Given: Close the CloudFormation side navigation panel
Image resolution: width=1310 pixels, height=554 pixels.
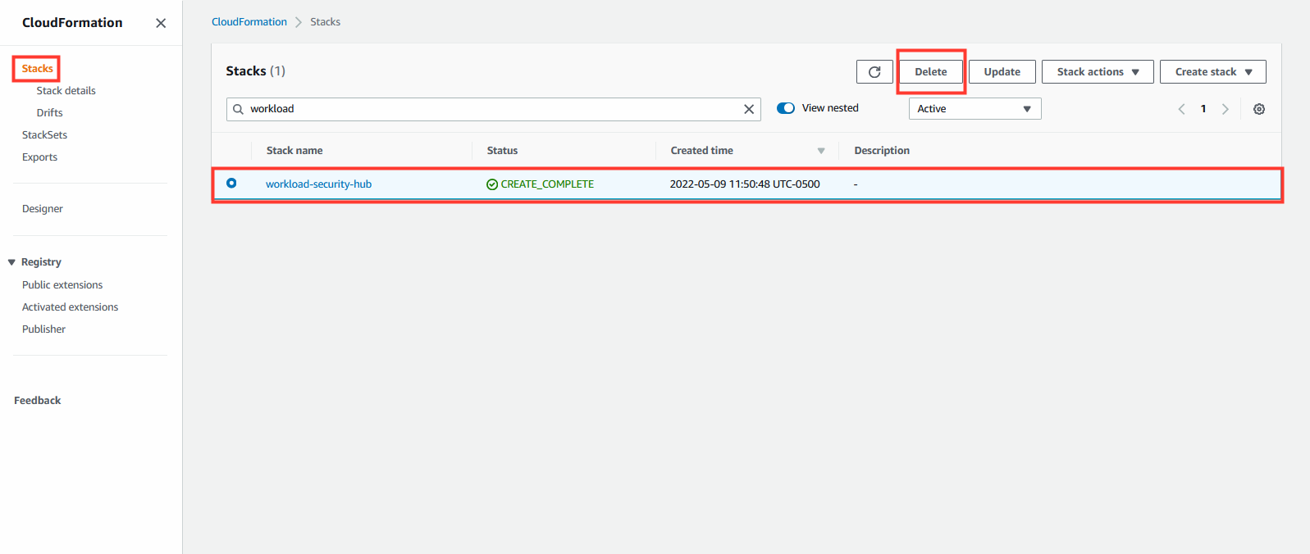Looking at the screenshot, I should (161, 23).
